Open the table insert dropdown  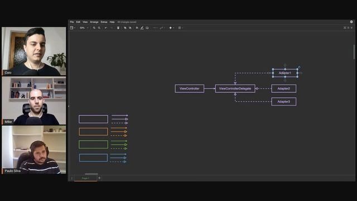click(x=181, y=28)
